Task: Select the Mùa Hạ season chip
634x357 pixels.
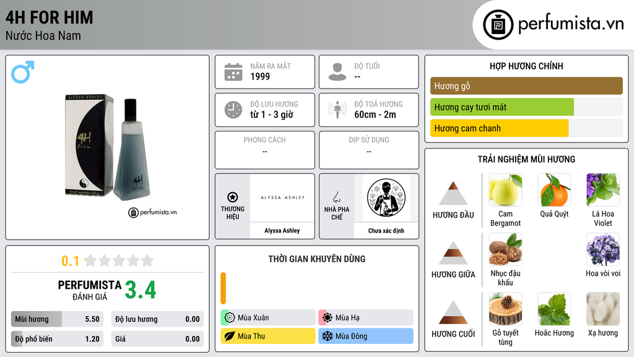Action: point(365,318)
